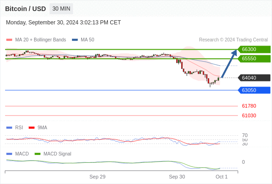Toggle the MA 50 legend label
The height and width of the screenshot is (184, 272).
pyautogui.click(x=88, y=40)
